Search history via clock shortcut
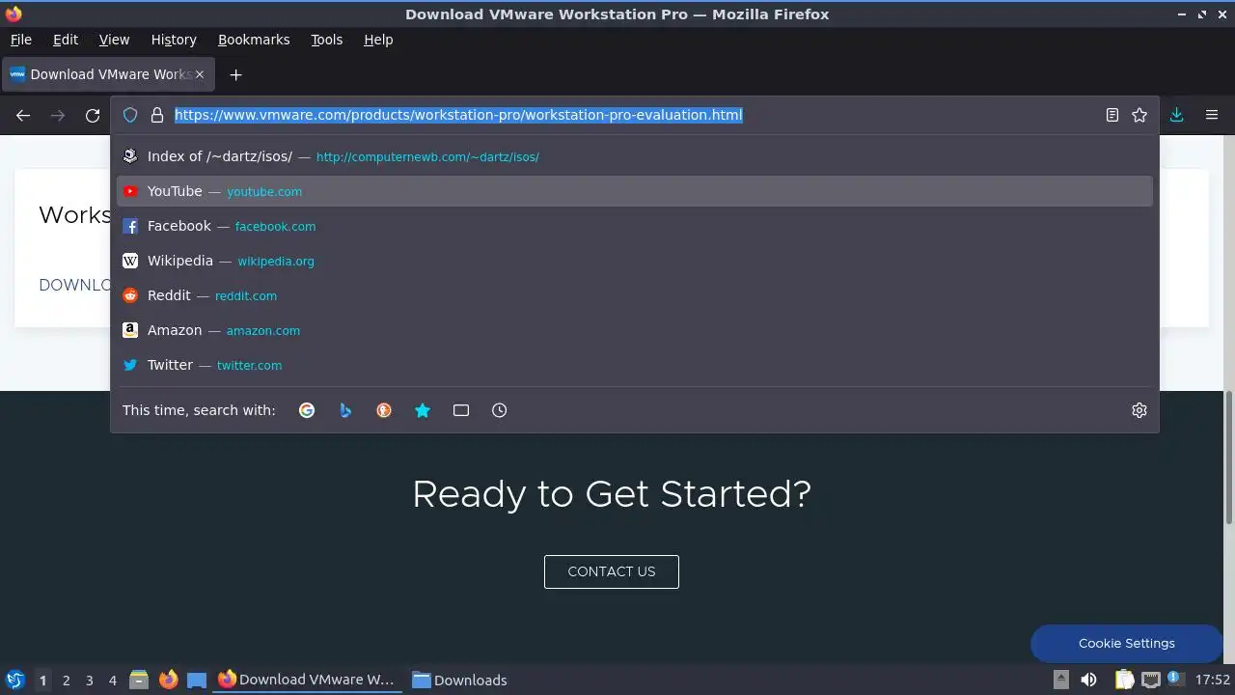The height and width of the screenshot is (695, 1235). coord(500,410)
